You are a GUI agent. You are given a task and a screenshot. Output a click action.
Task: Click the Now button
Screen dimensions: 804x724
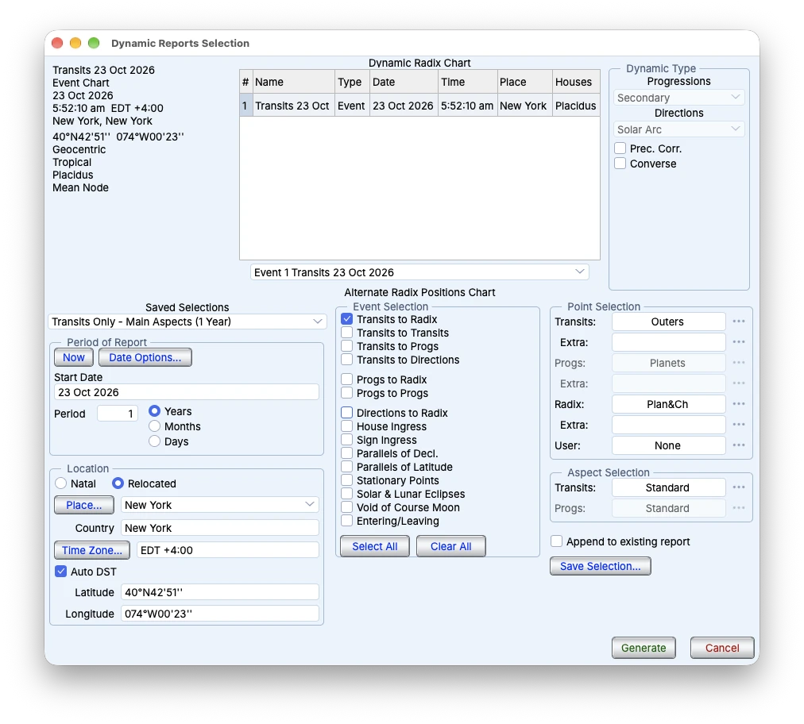74,357
